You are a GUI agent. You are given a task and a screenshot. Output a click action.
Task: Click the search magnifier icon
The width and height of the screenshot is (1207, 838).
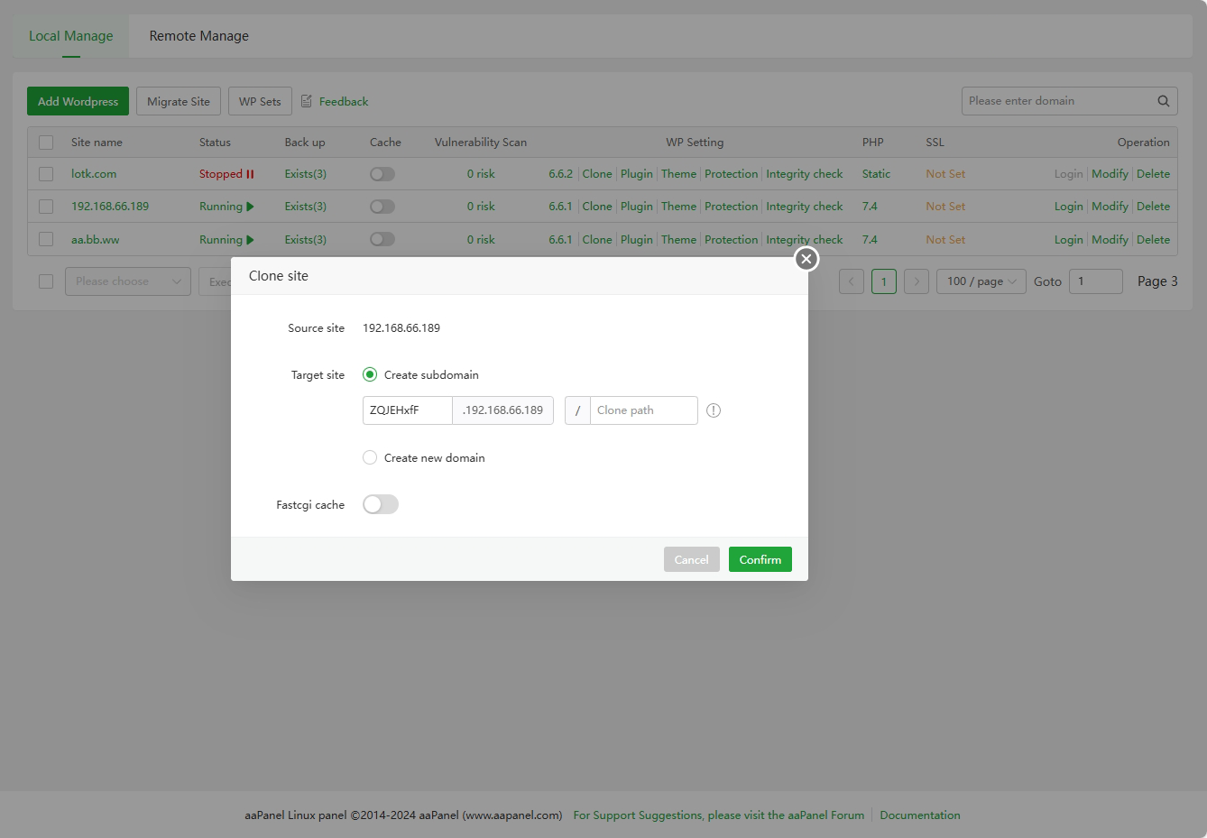[x=1163, y=101]
